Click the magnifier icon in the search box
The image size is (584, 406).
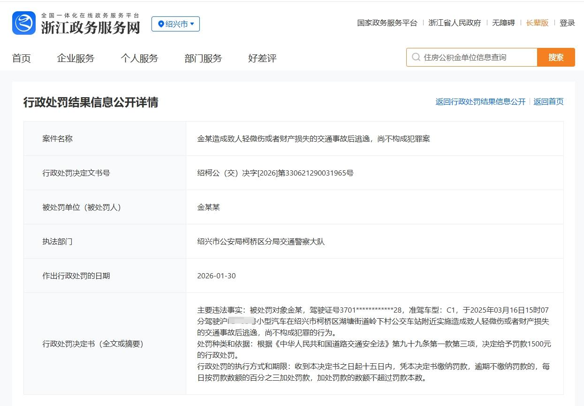click(416, 57)
